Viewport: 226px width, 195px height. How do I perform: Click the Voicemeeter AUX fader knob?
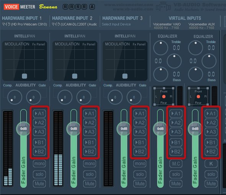[x=195, y=129]
